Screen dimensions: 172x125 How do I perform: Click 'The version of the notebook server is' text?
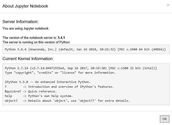pos(29,38)
